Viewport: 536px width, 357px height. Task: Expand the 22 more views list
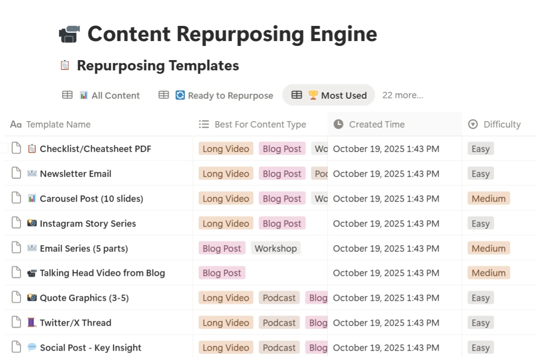coord(402,95)
